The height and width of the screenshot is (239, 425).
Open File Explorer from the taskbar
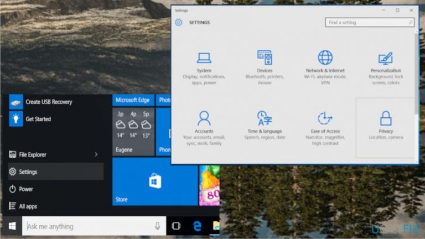pyautogui.click(x=216, y=226)
